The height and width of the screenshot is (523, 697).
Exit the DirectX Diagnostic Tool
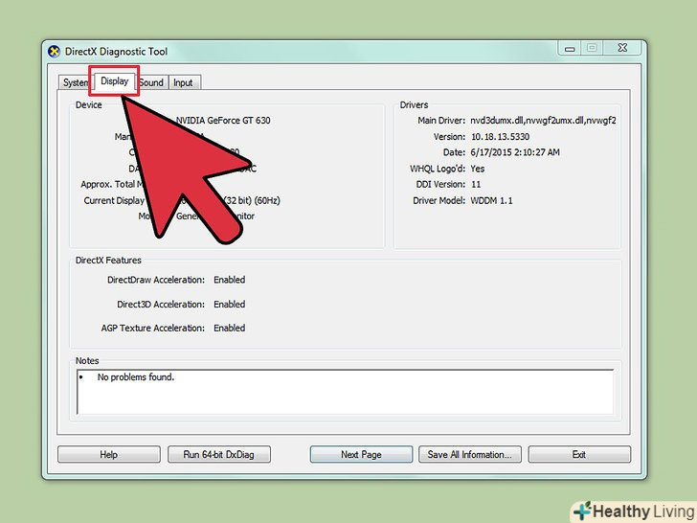[579, 454]
